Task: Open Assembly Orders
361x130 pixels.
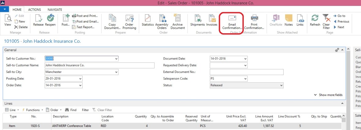Action: click(162, 22)
